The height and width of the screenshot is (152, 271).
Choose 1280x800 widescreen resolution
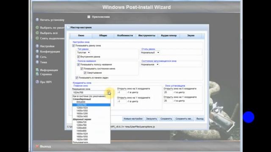click(x=91, y=128)
